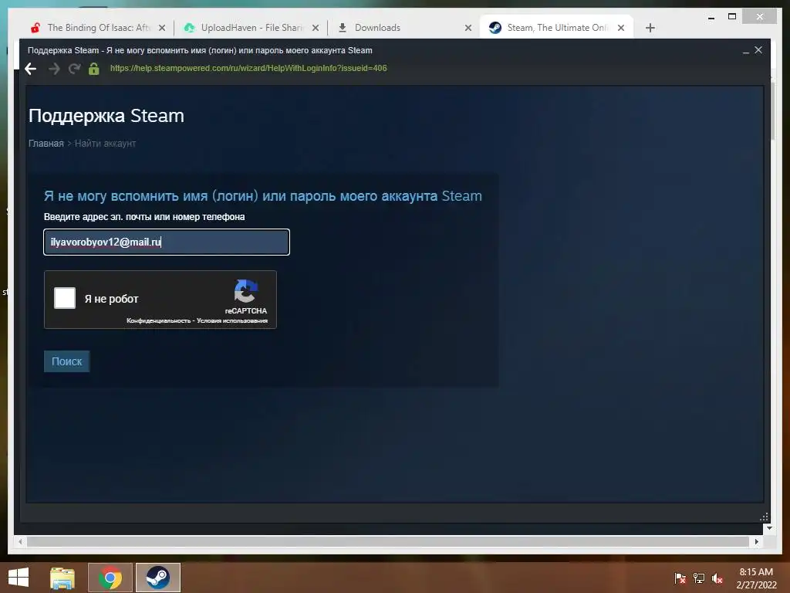Minimize the Chrome browser window
Screen dimensions: 790x593
pyautogui.click(x=711, y=17)
